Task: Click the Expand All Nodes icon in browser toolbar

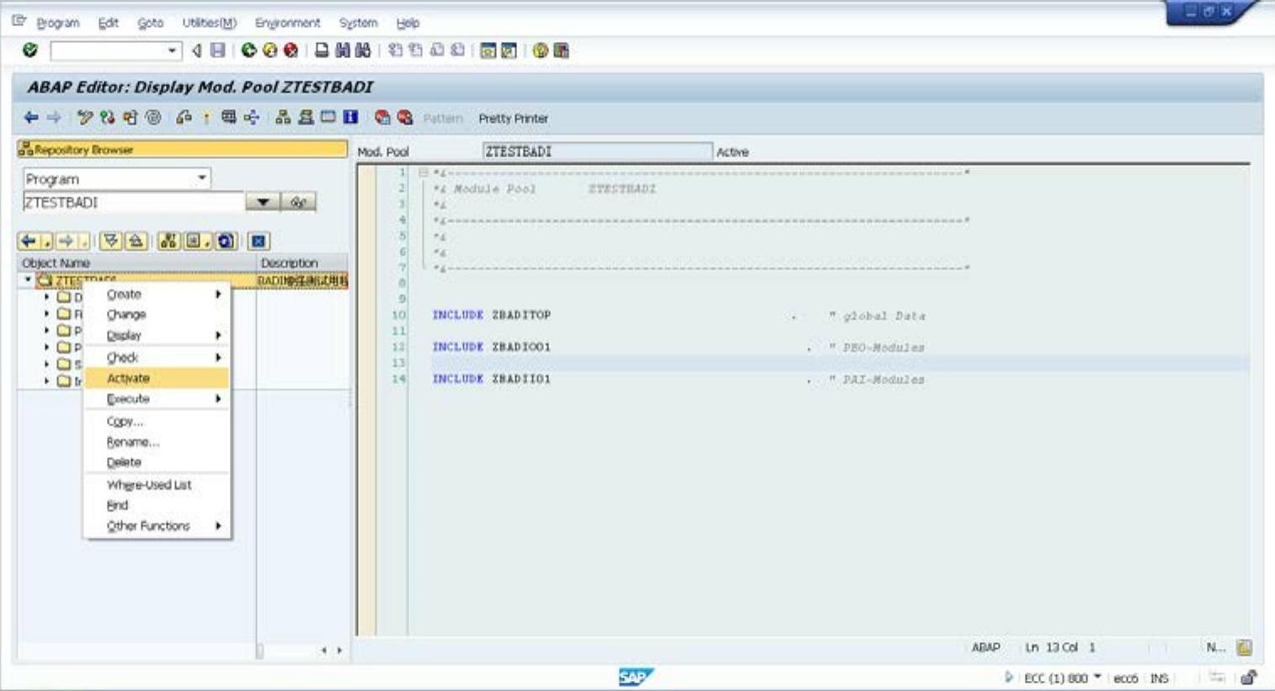Action: [110, 242]
